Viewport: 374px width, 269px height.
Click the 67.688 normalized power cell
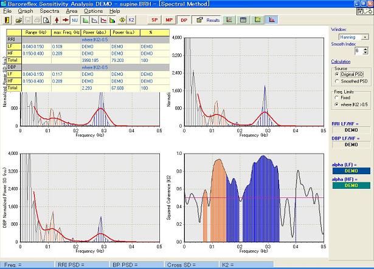point(125,88)
